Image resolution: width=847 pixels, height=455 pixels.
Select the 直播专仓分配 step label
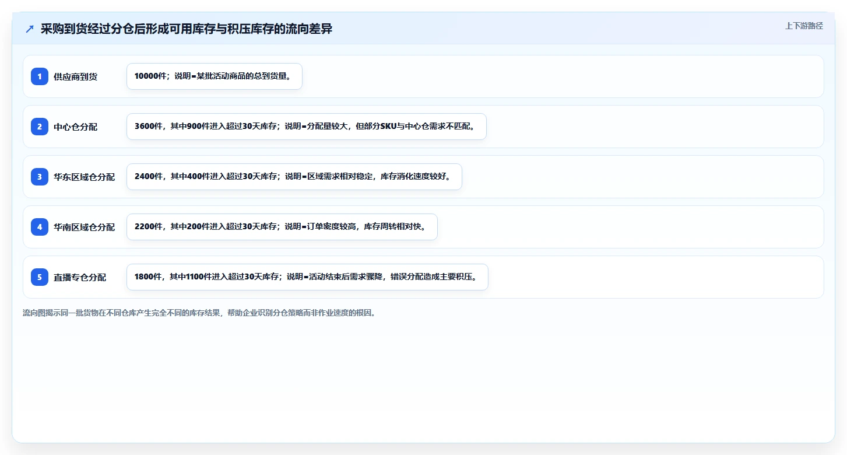[80, 277]
